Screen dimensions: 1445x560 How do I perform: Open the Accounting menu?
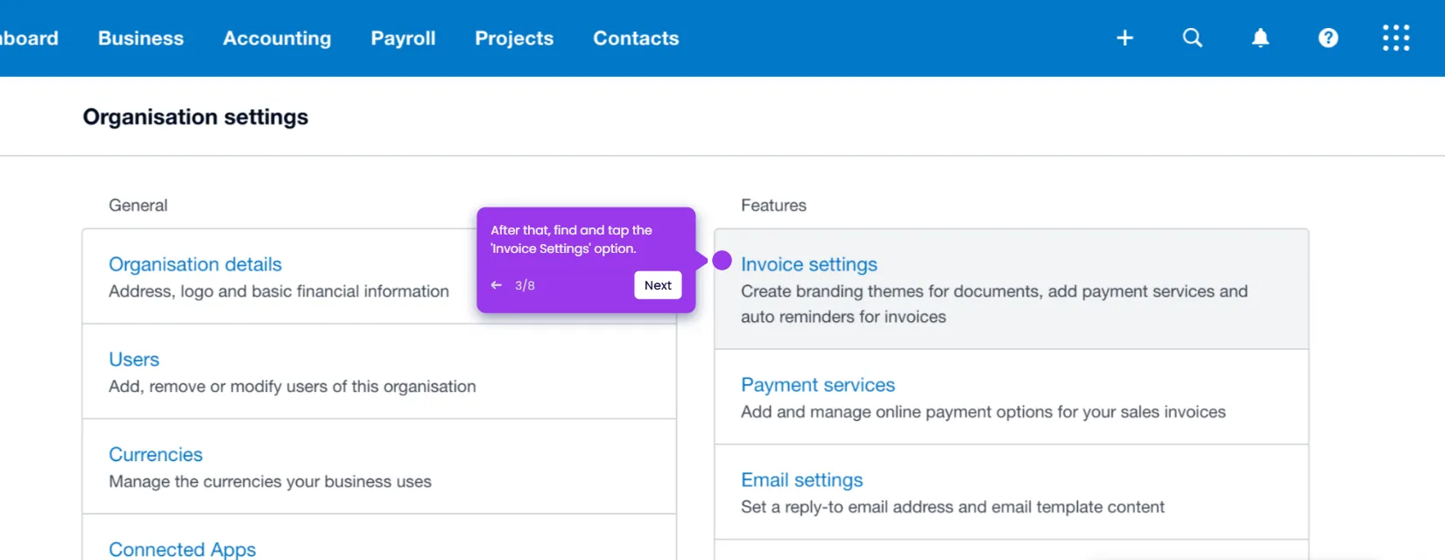(x=277, y=38)
